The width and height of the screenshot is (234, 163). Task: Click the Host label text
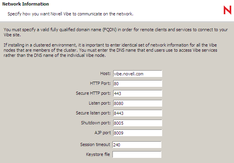(105, 73)
